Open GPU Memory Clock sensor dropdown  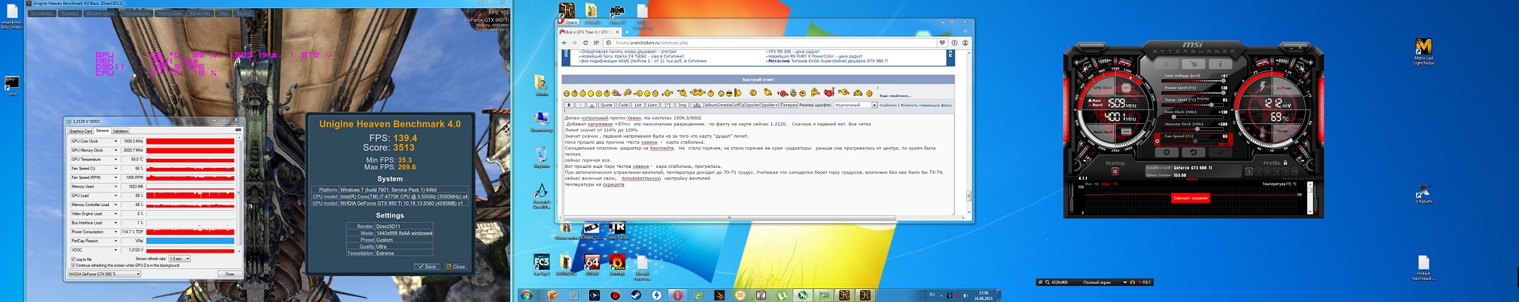click(x=115, y=150)
